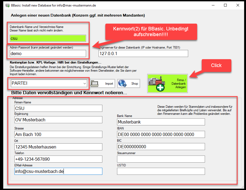Click the Admin-Passwort field with demo

tap(48, 53)
